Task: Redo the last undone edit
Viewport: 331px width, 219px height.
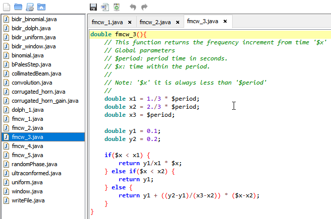Action: coord(145,7)
